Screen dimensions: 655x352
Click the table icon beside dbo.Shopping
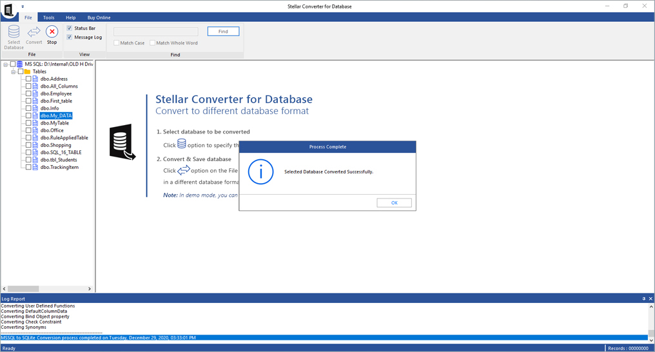(x=35, y=145)
